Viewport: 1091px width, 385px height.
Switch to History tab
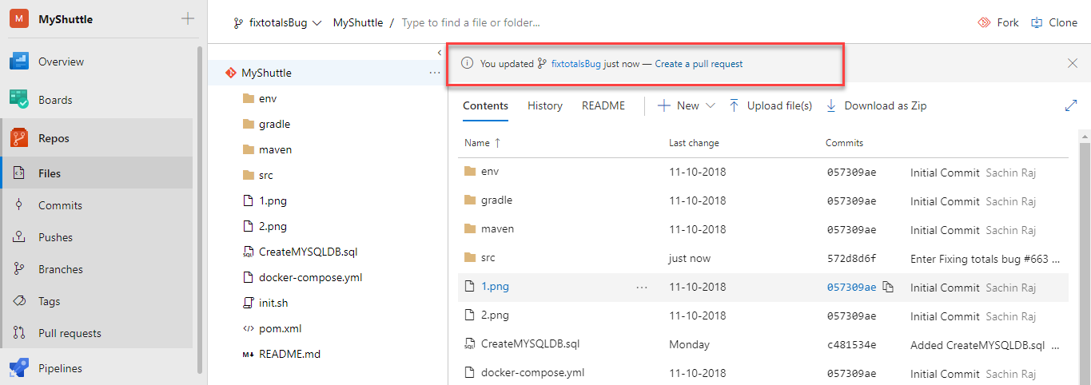click(x=545, y=105)
